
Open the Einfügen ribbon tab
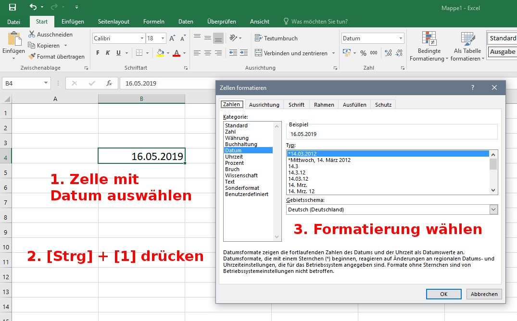coord(74,21)
